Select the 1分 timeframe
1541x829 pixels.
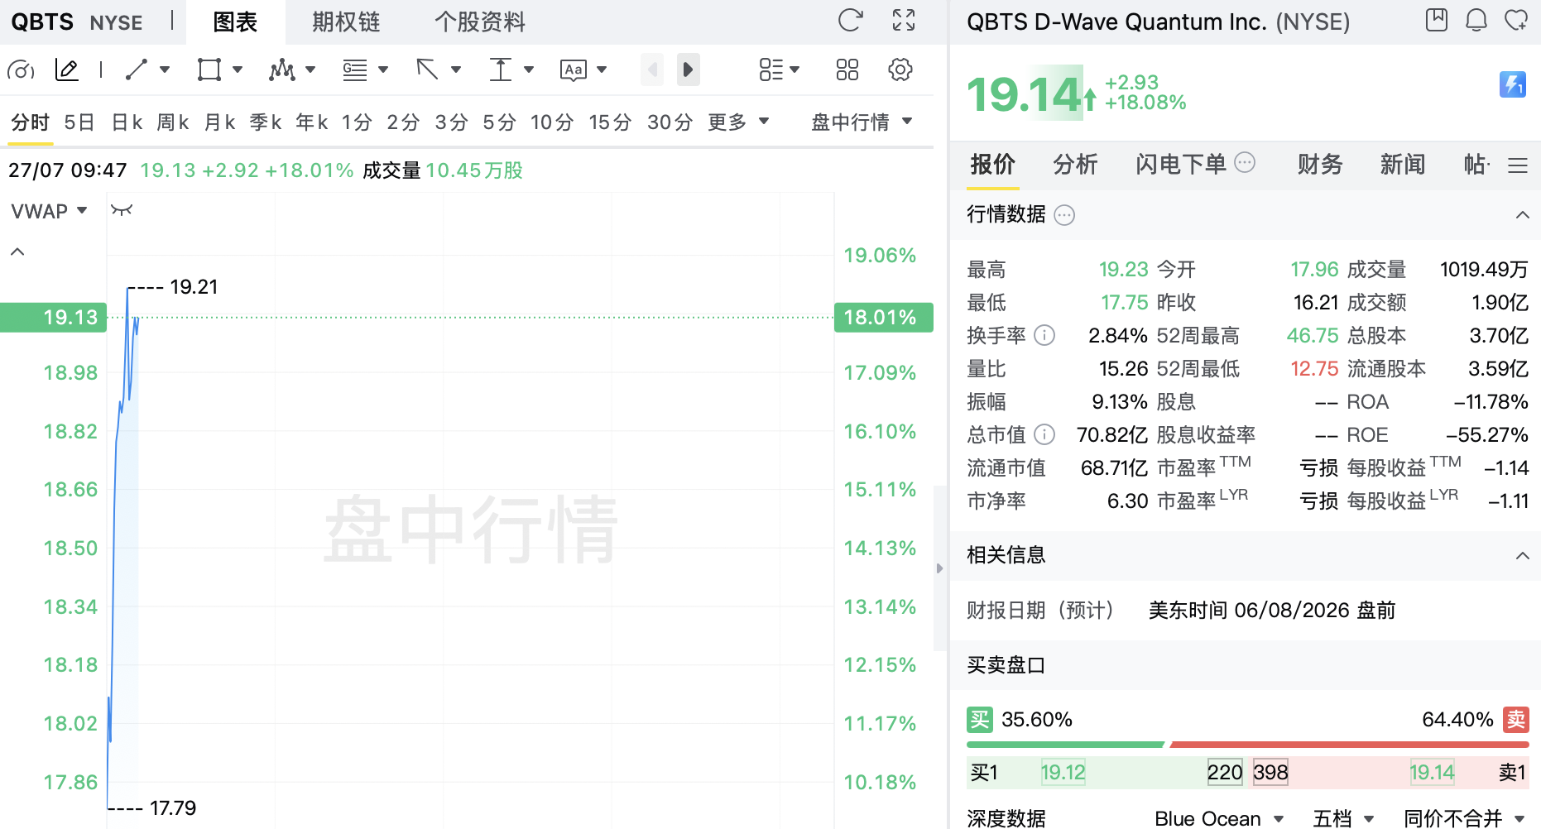358,122
